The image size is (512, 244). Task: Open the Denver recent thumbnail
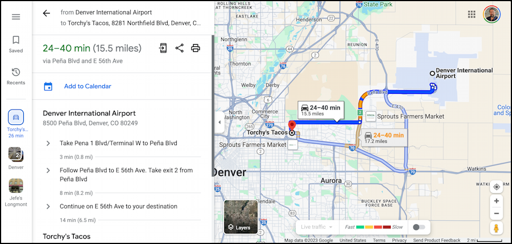coord(16,158)
